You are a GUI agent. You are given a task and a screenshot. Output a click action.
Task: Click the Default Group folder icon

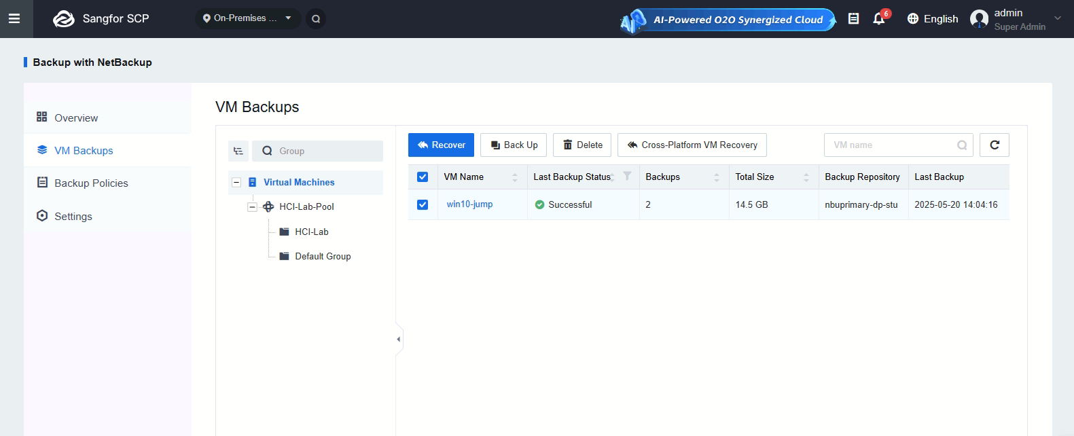[x=285, y=256]
